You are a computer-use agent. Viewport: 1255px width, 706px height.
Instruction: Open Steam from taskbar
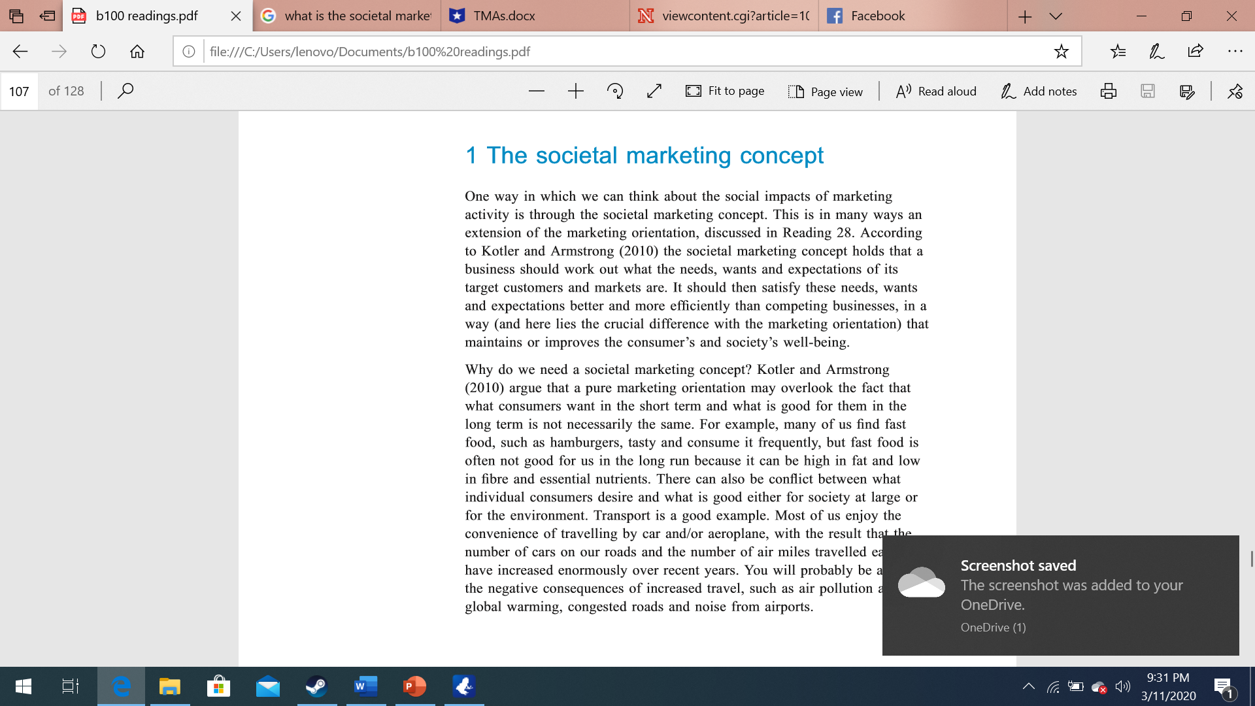[x=317, y=686]
